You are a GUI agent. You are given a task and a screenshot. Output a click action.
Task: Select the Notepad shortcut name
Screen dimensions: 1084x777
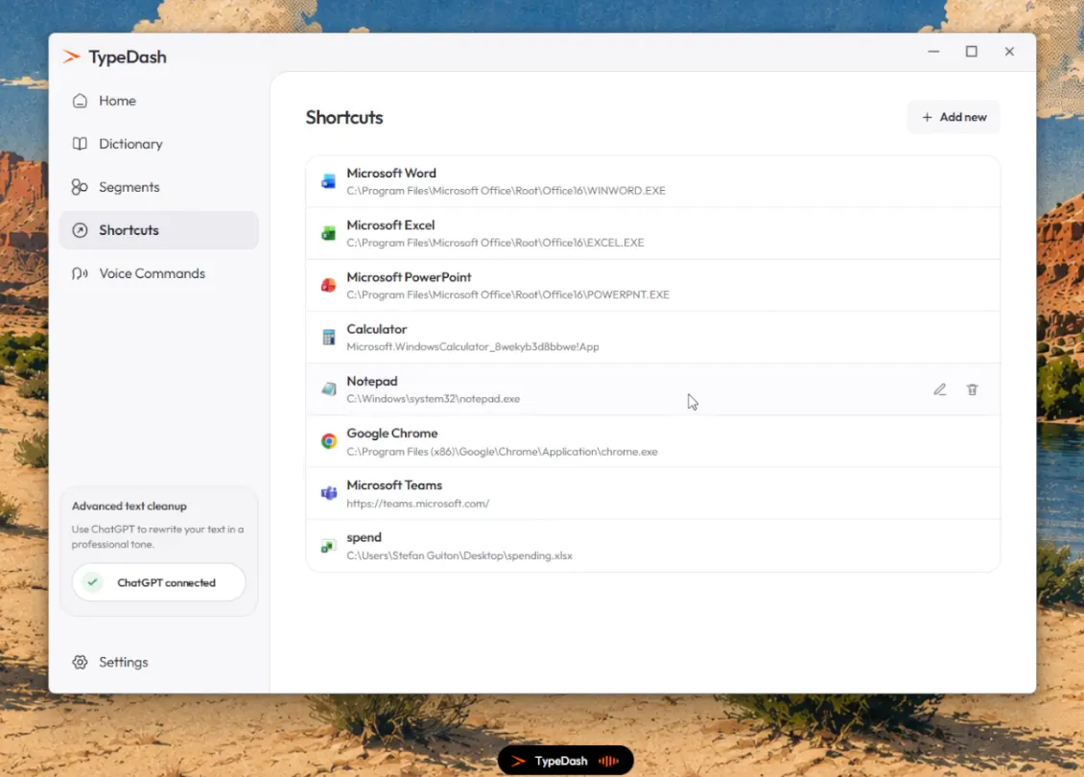pos(372,381)
